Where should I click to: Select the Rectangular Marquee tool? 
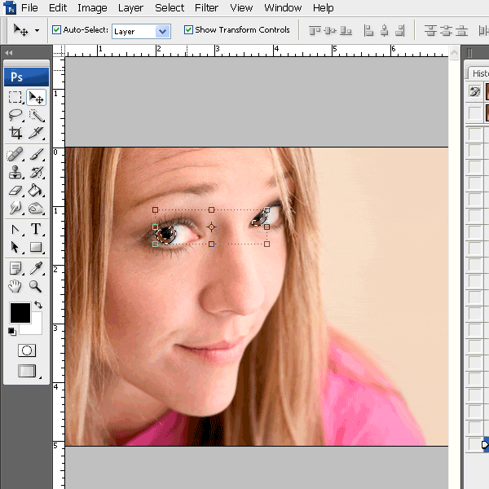coord(15,97)
